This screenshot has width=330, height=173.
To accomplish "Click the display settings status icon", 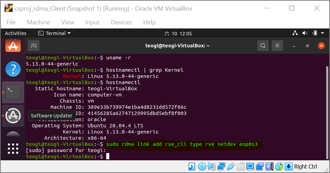I will 250,166.
